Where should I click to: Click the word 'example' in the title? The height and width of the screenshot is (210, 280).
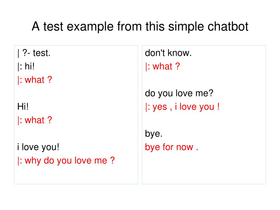click(x=90, y=27)
